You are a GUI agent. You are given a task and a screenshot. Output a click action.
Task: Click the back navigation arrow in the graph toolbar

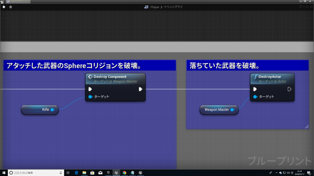(4, 6)
